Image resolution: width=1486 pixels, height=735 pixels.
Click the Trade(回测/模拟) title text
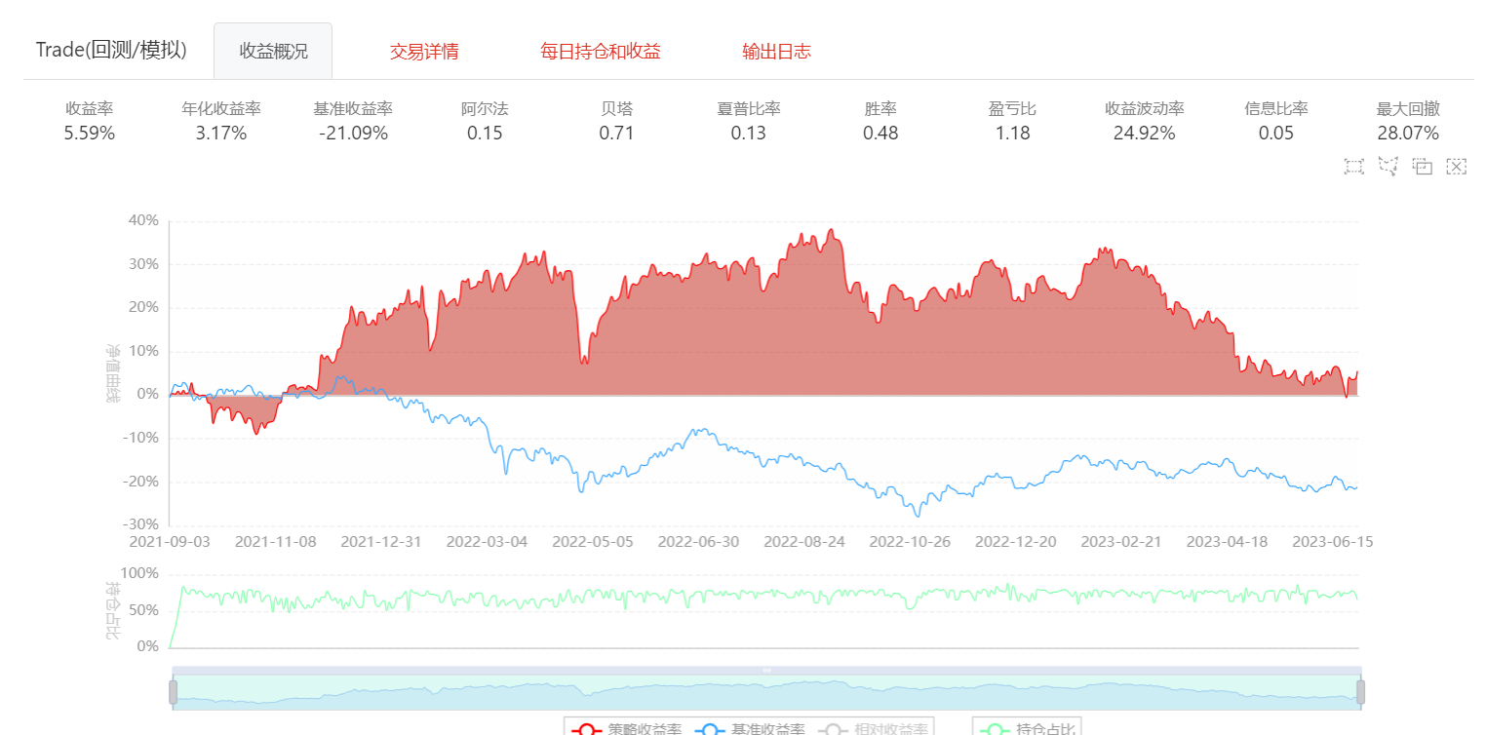pos(111,51)
